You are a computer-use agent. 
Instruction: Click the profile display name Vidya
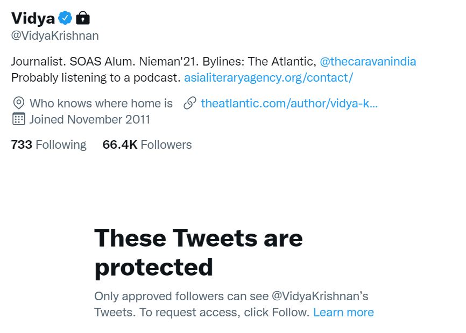point(33,18)
